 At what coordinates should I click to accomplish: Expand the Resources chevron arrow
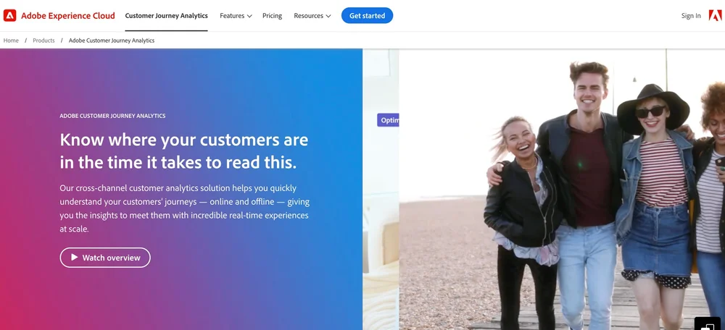(x=328, y=16)
